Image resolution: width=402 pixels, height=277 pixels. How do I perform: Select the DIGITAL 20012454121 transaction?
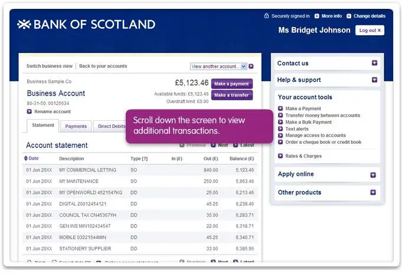pyautogui.click(x=140, y=204)
